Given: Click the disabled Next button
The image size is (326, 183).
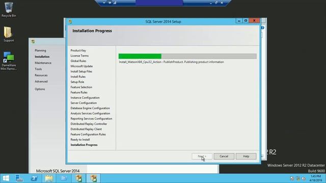Looking at the screenshot, I should tap(202, 156).
